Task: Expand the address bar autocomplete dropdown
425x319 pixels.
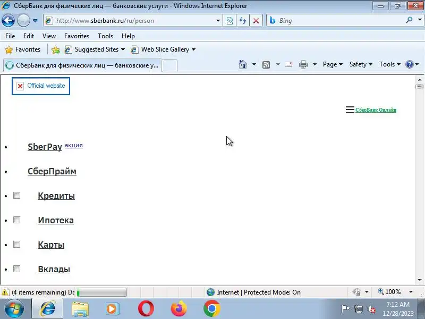Action: (x=218, y=21)
